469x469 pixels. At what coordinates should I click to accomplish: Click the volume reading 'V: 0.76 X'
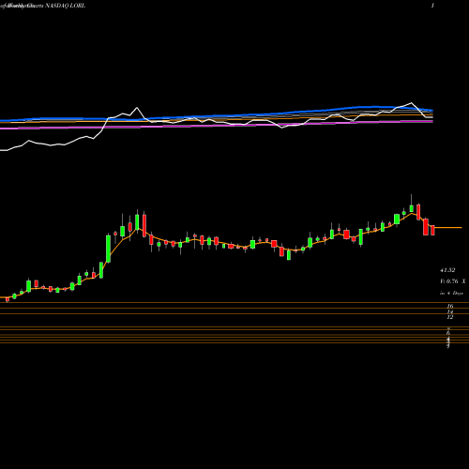(x=452, y=281)
